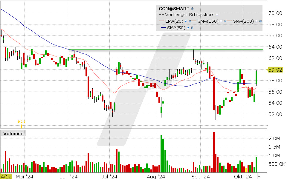This screenshot has height=179, width=287.
Task: Click the yellow volume bar in October
Action: [246, 170]
